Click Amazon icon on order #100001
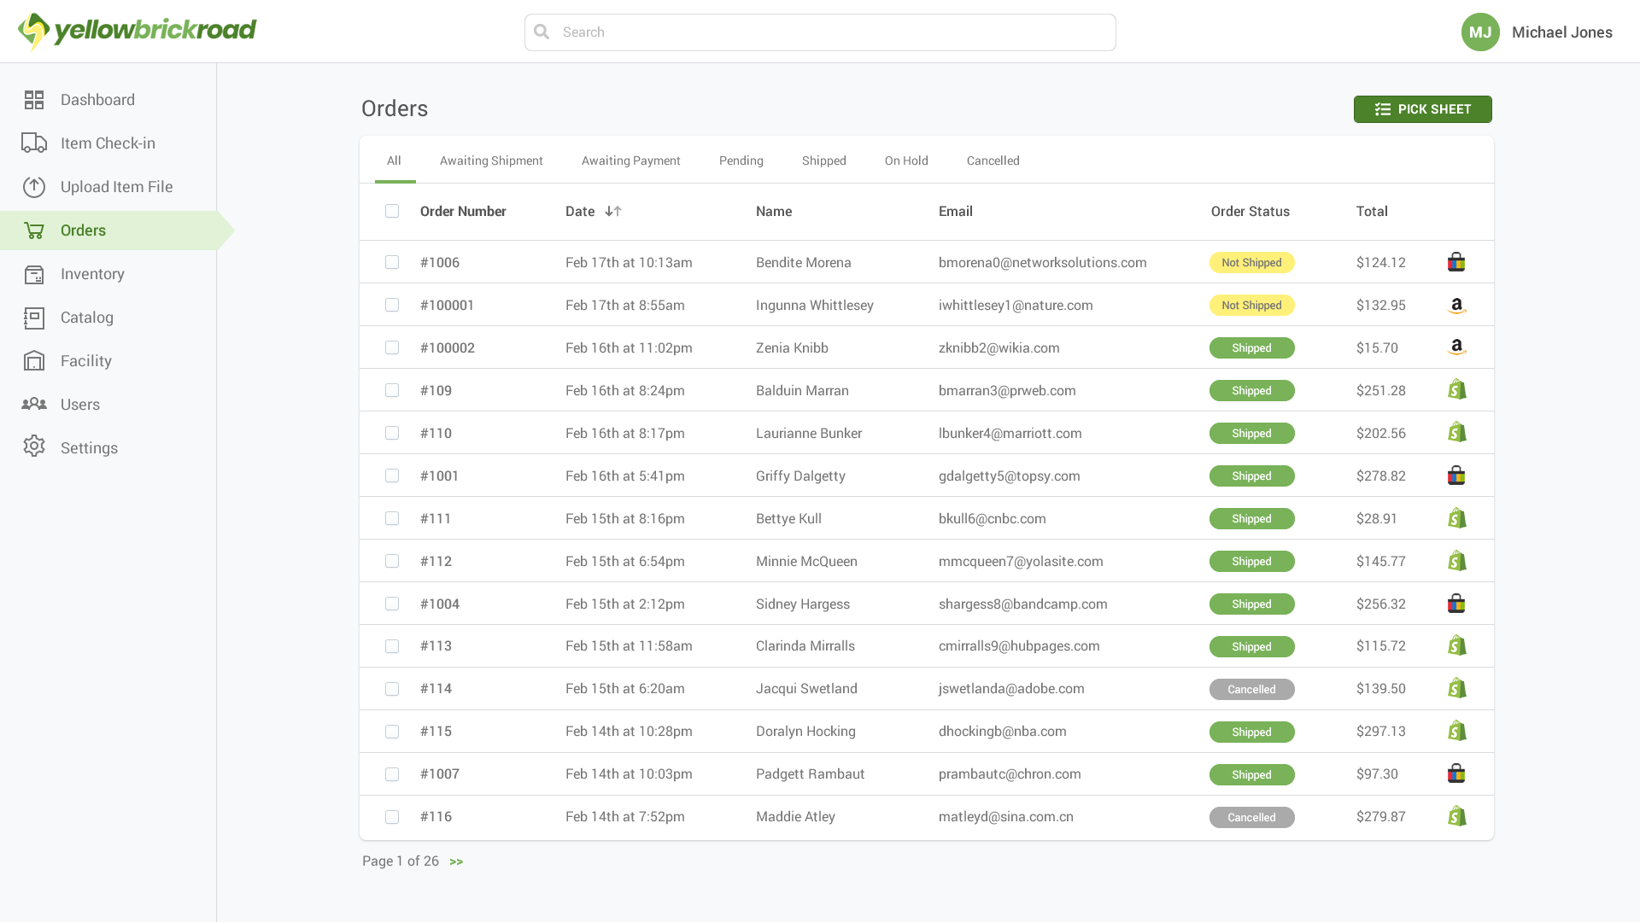Viewport: 1640px width, 922px height. point(1456,306)
